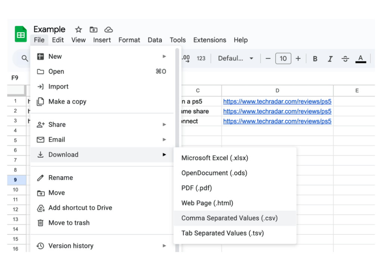Select Comma Separated Values (.csv) download
The image size is (382, 271).
click(x=229, y=218)
